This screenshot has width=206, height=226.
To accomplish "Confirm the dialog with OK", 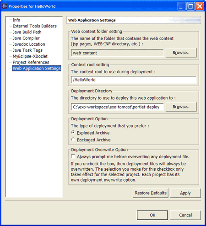I will click(x=152, y=215).
